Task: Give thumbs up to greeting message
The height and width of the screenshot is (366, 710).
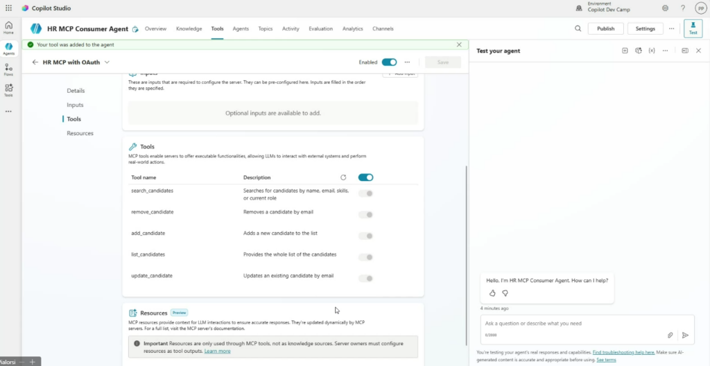Action: (x=492, y=293)
